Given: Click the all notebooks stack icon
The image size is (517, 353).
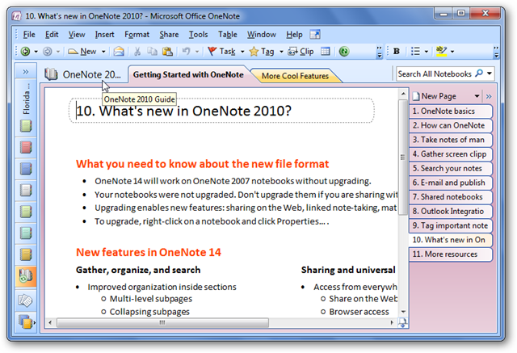Looking at the screenshot, I should point(26,322).
